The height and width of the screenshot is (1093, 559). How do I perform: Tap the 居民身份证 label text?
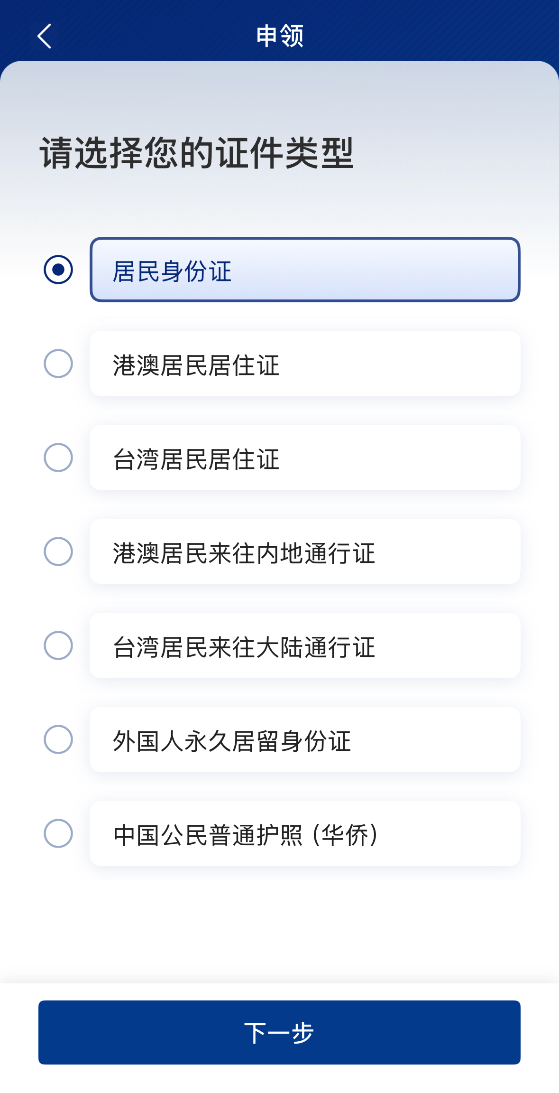tap(172, 271)
